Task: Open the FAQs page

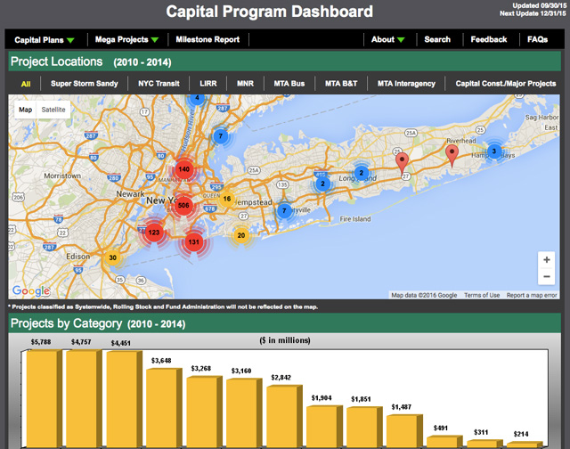Action: tap(537, 39)
